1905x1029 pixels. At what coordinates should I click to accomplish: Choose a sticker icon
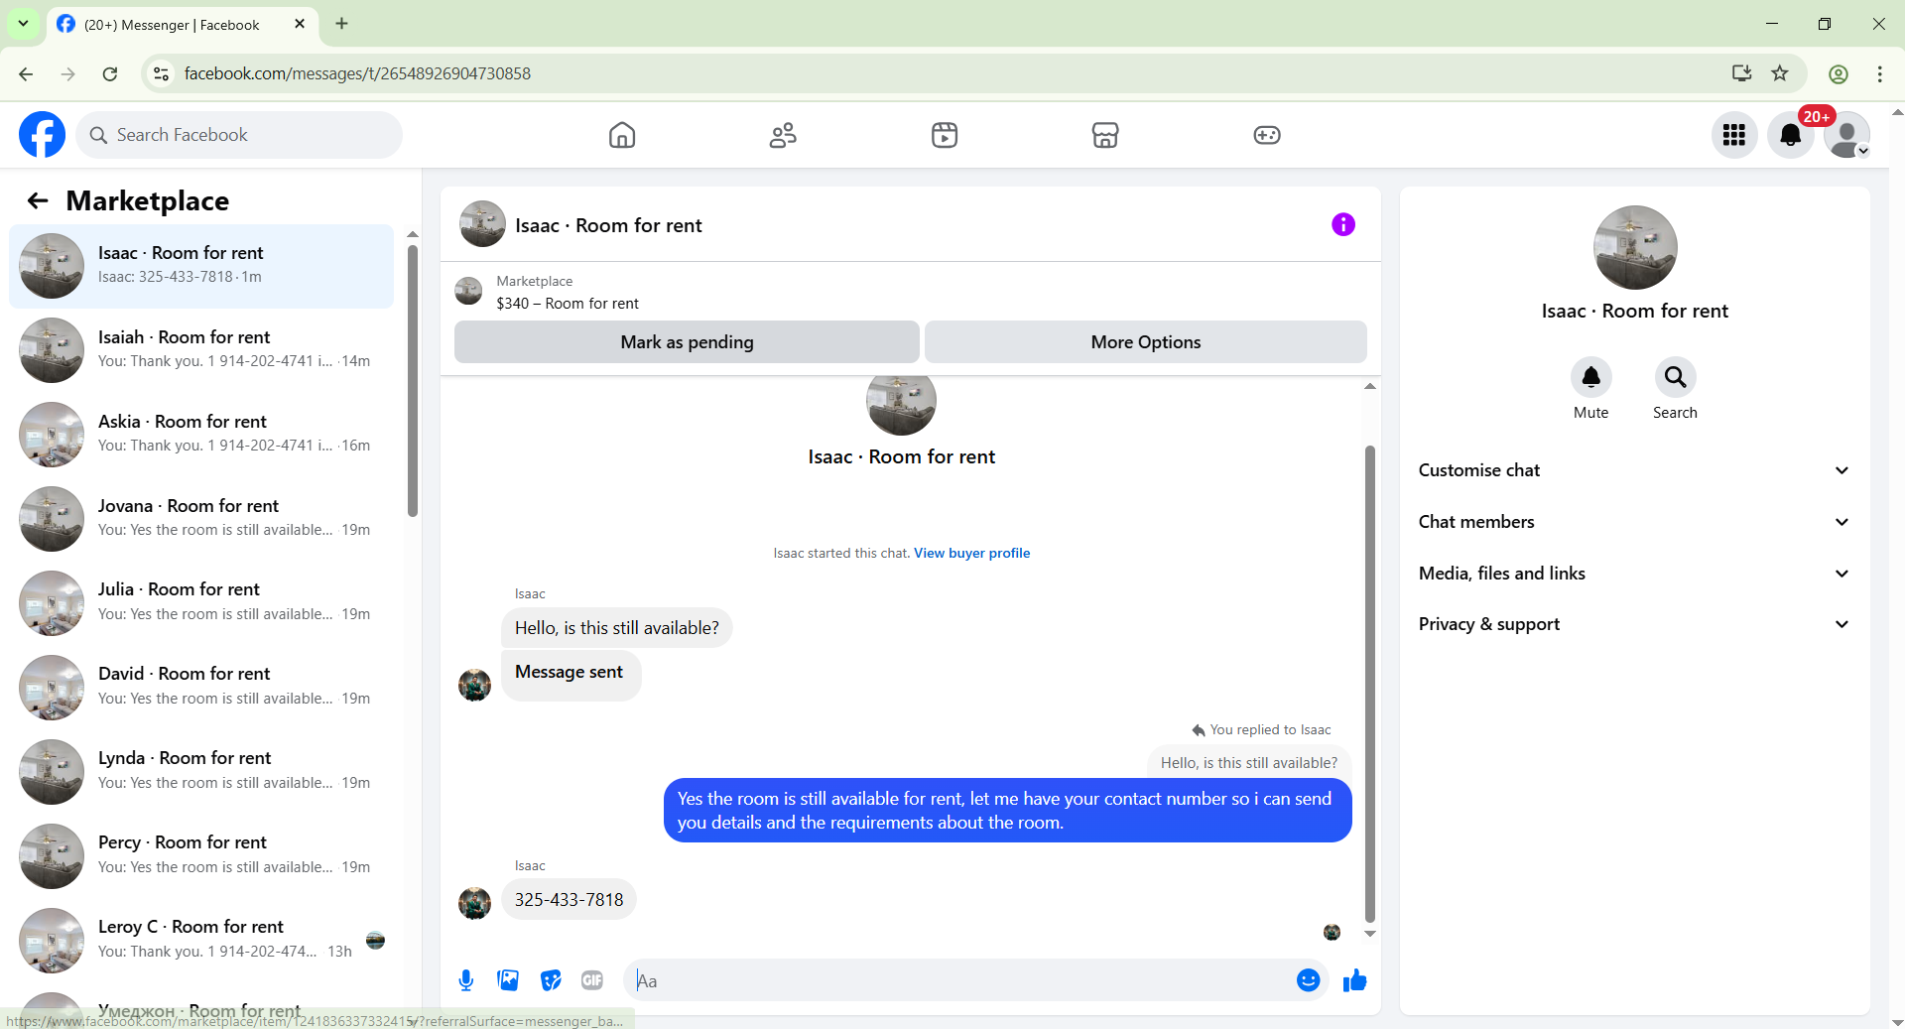pyautogui.click(x=551, y=981)
